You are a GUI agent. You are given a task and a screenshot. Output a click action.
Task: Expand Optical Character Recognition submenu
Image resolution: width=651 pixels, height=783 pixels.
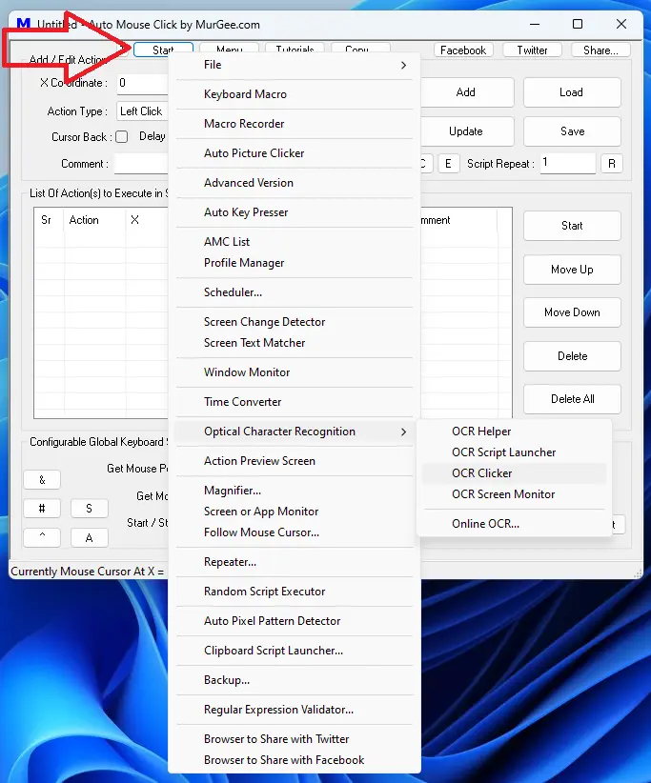[x=295, y=432]
